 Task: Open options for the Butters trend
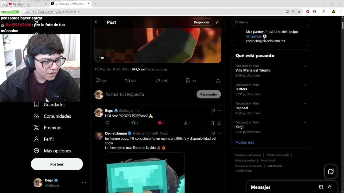304,85
